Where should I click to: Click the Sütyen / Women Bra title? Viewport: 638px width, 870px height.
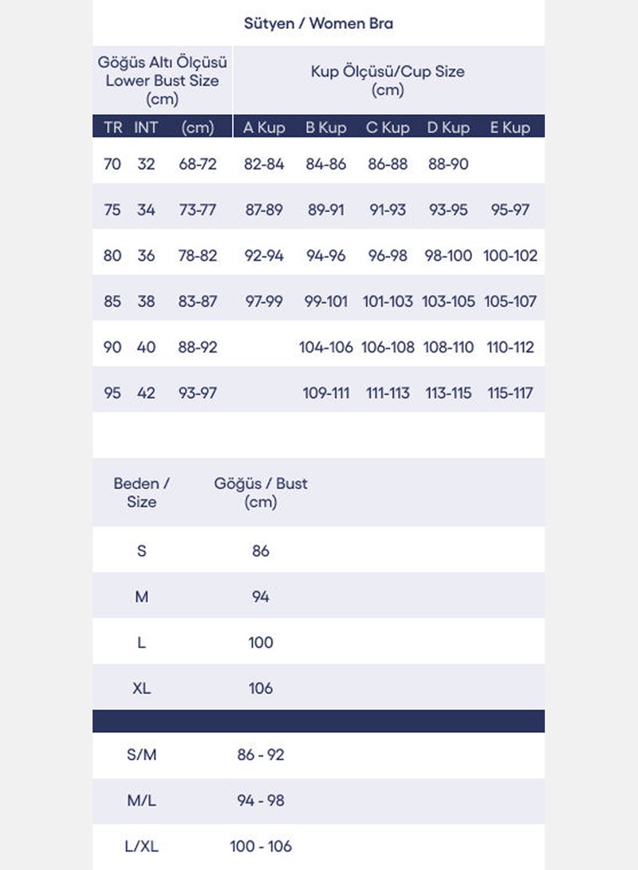[318, 23]
